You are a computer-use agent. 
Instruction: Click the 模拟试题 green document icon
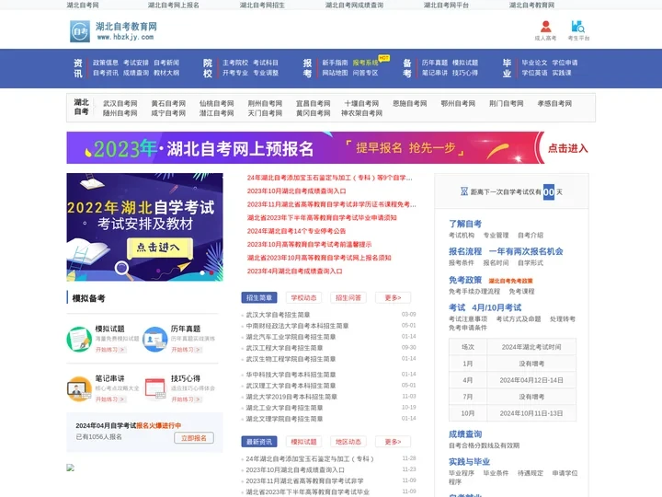pyautogui.click(x=79, y=339)
